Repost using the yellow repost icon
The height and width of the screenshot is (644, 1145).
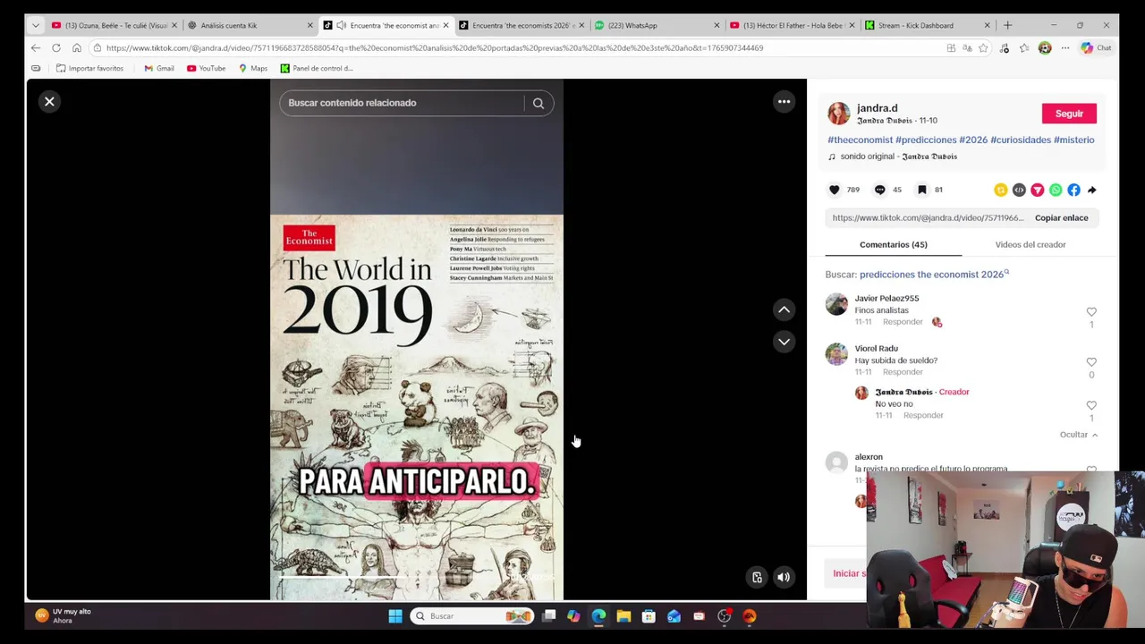[1000, 190]
